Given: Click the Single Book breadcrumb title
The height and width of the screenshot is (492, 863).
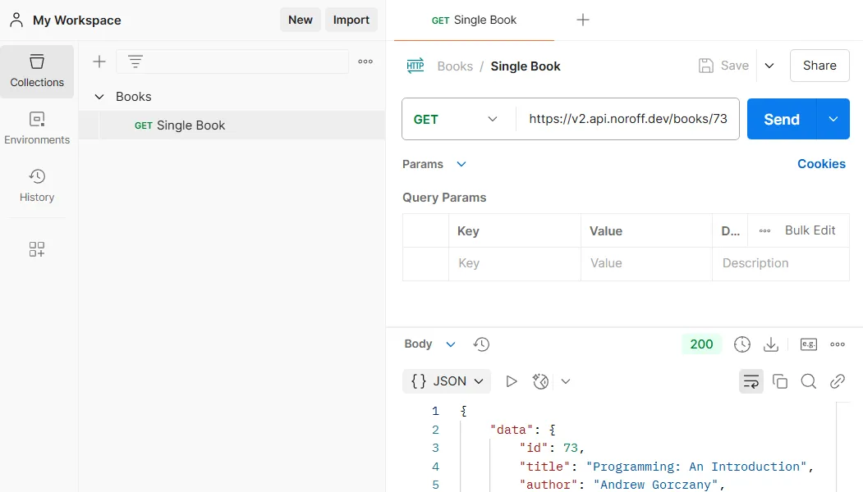Looking at the screenshot, I should tap(526, 66).
